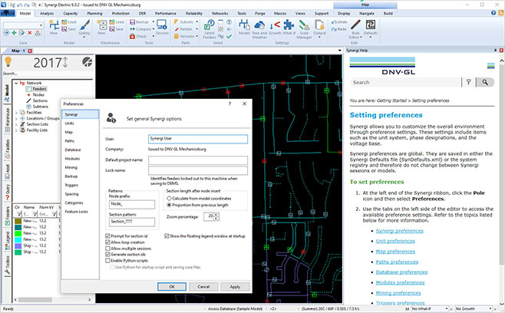Image resolution: width=505 pixels, height=313 pixels.
Task: Increase Zoom percentage with stepper up arrow
Action: (x=216, y=215)
